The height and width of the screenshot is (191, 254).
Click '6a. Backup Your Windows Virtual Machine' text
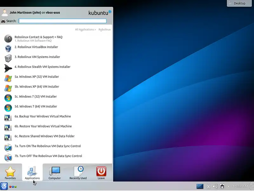pos(43,116)
